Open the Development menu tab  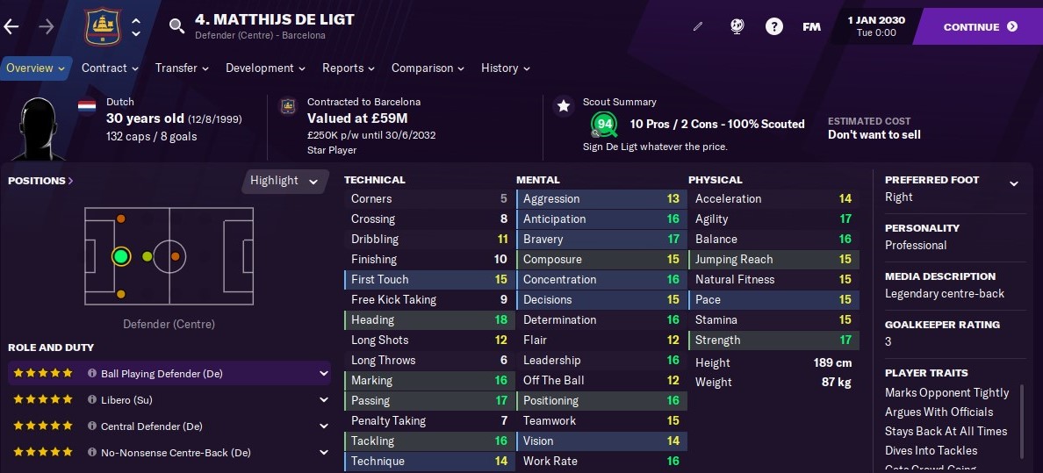point(265,68)
